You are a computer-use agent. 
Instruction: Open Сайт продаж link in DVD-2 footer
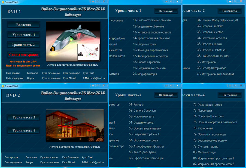11,157
